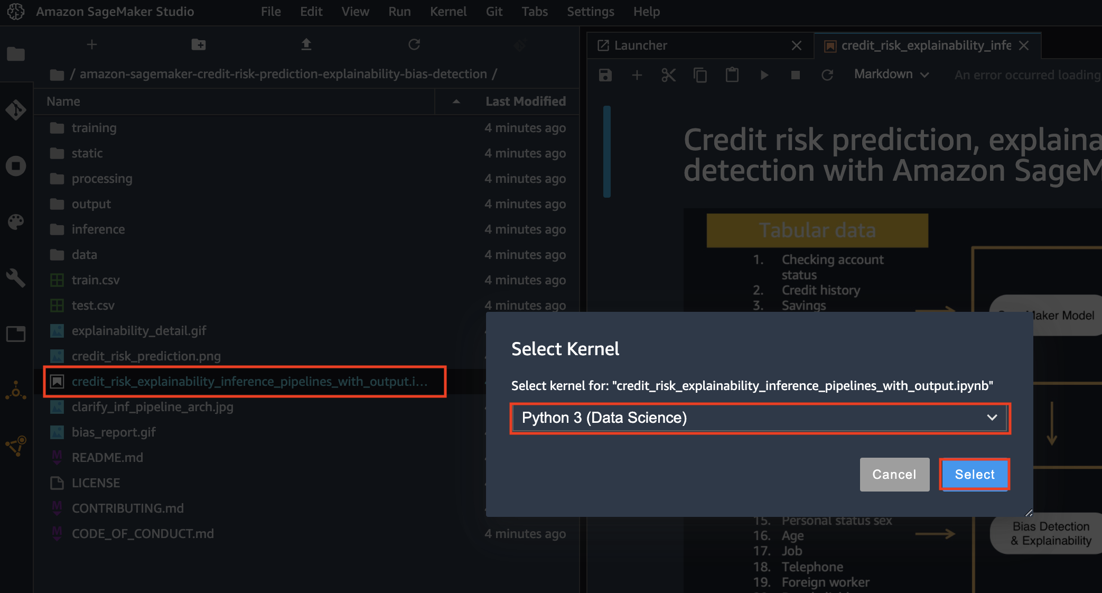Open the Python 3 (Data Science) kernel dropdown
This screenshot has width=1102, height=593.
click(760, 418)
